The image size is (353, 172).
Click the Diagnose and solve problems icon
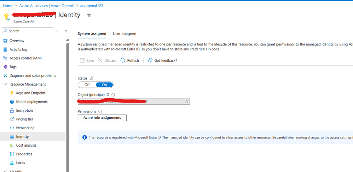coord(5,75)
